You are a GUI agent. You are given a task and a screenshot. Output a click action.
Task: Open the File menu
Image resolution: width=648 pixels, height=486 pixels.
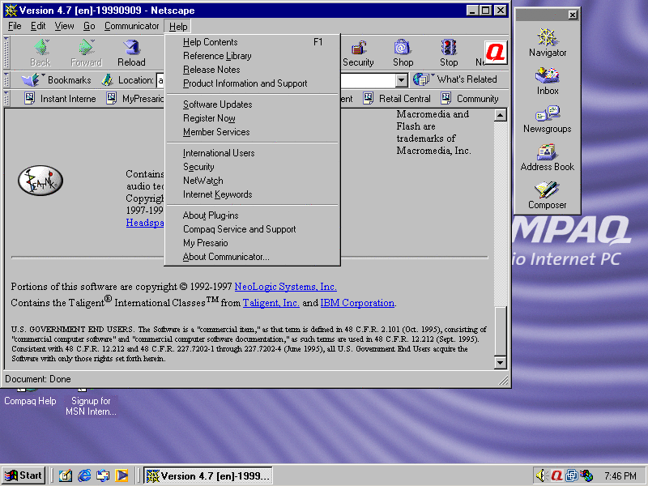point(15,26)
